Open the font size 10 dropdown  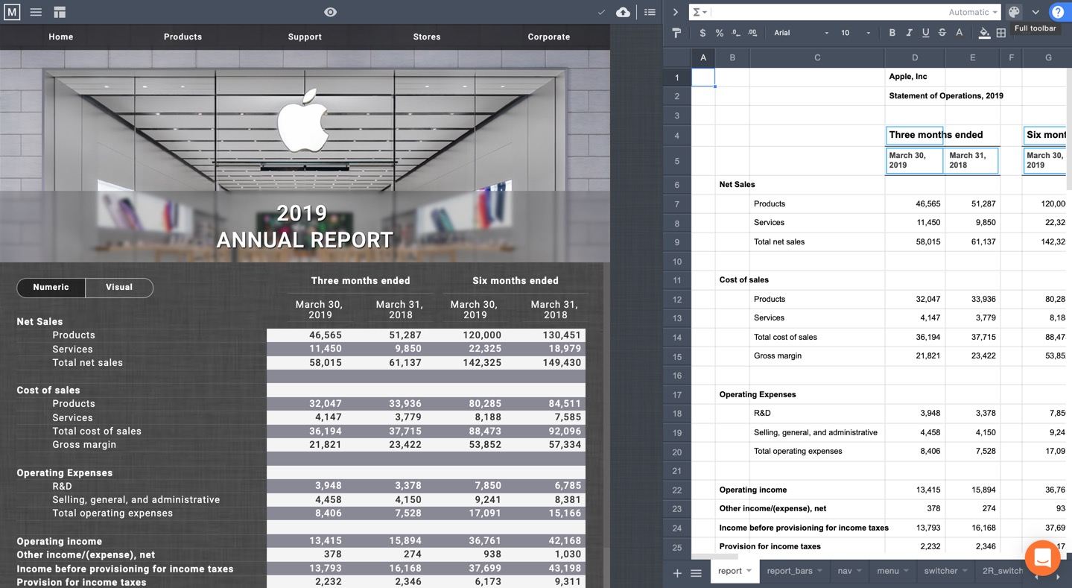855,33
